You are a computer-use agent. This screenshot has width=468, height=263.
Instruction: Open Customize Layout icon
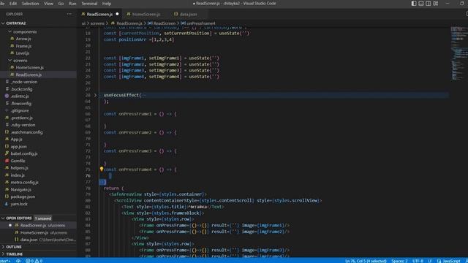pos(436,3)
